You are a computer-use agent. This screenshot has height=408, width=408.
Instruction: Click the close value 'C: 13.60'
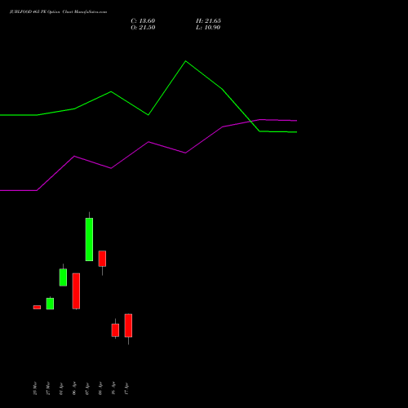143,21
